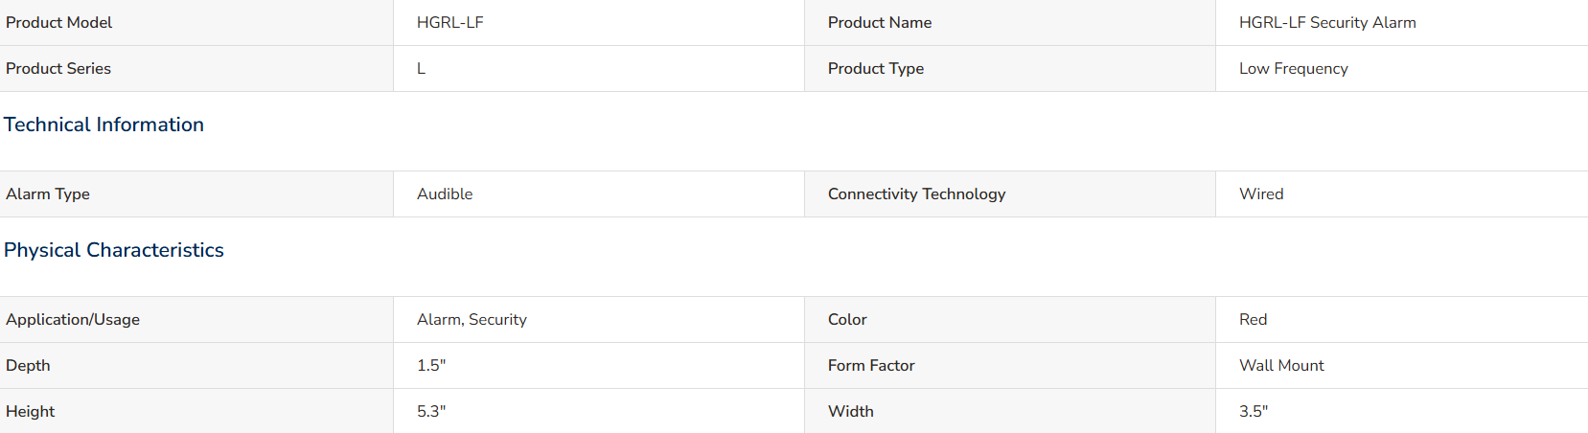Select the Height value 5.3"

(x=431, y=411)
